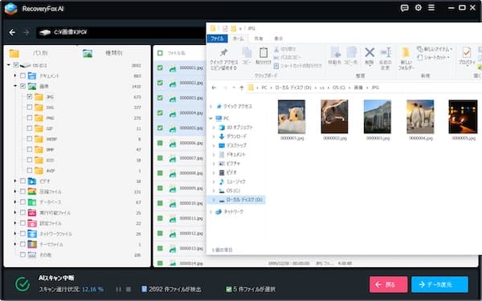Viewport: 482px width, 301px height.
Task: Open the 表示 ribbon tab in Explorer
Action: tap(279, 39)
